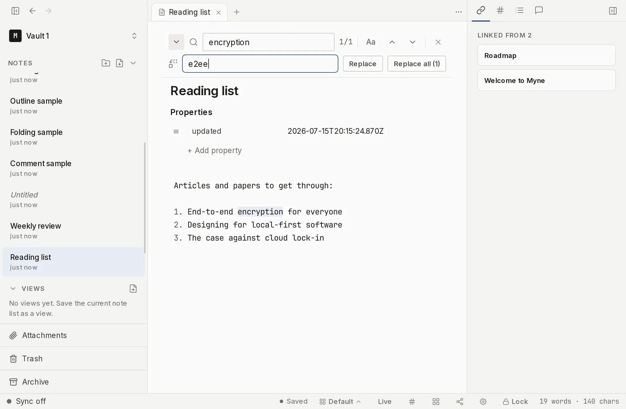
Task: Select the Reading list note in sidebar
Action: (x=73, y=262)
